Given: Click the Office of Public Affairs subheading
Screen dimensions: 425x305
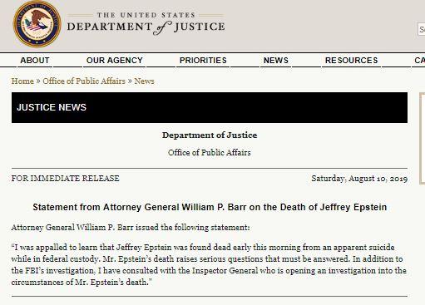Looking at the screenshot, I should (210, 152).
